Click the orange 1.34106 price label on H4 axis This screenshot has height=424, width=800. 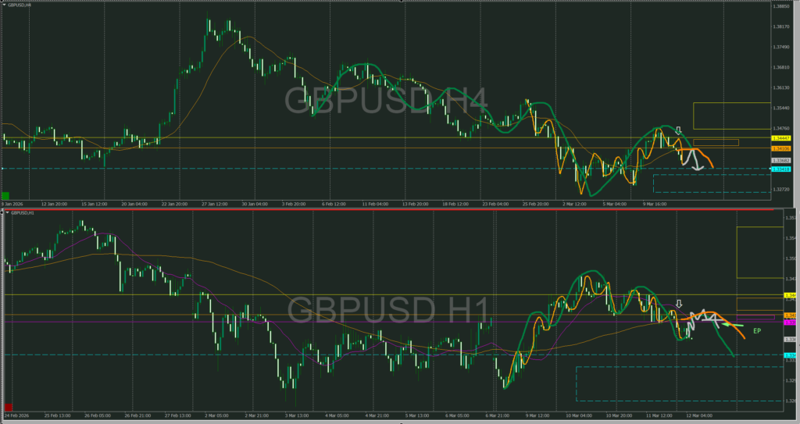click(781, 148)
